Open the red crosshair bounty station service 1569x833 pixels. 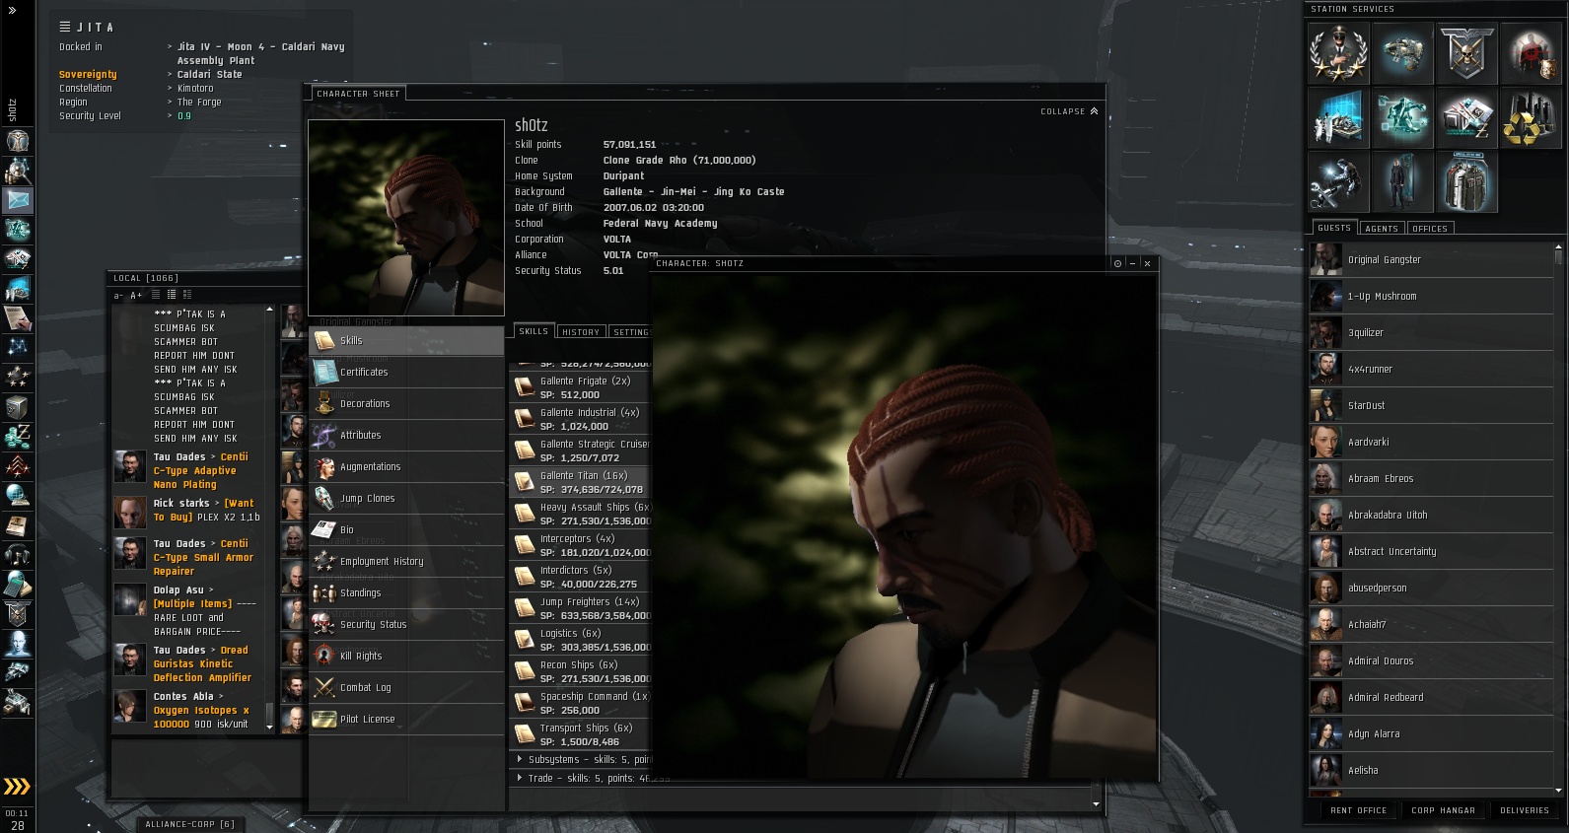(1531, 53)
